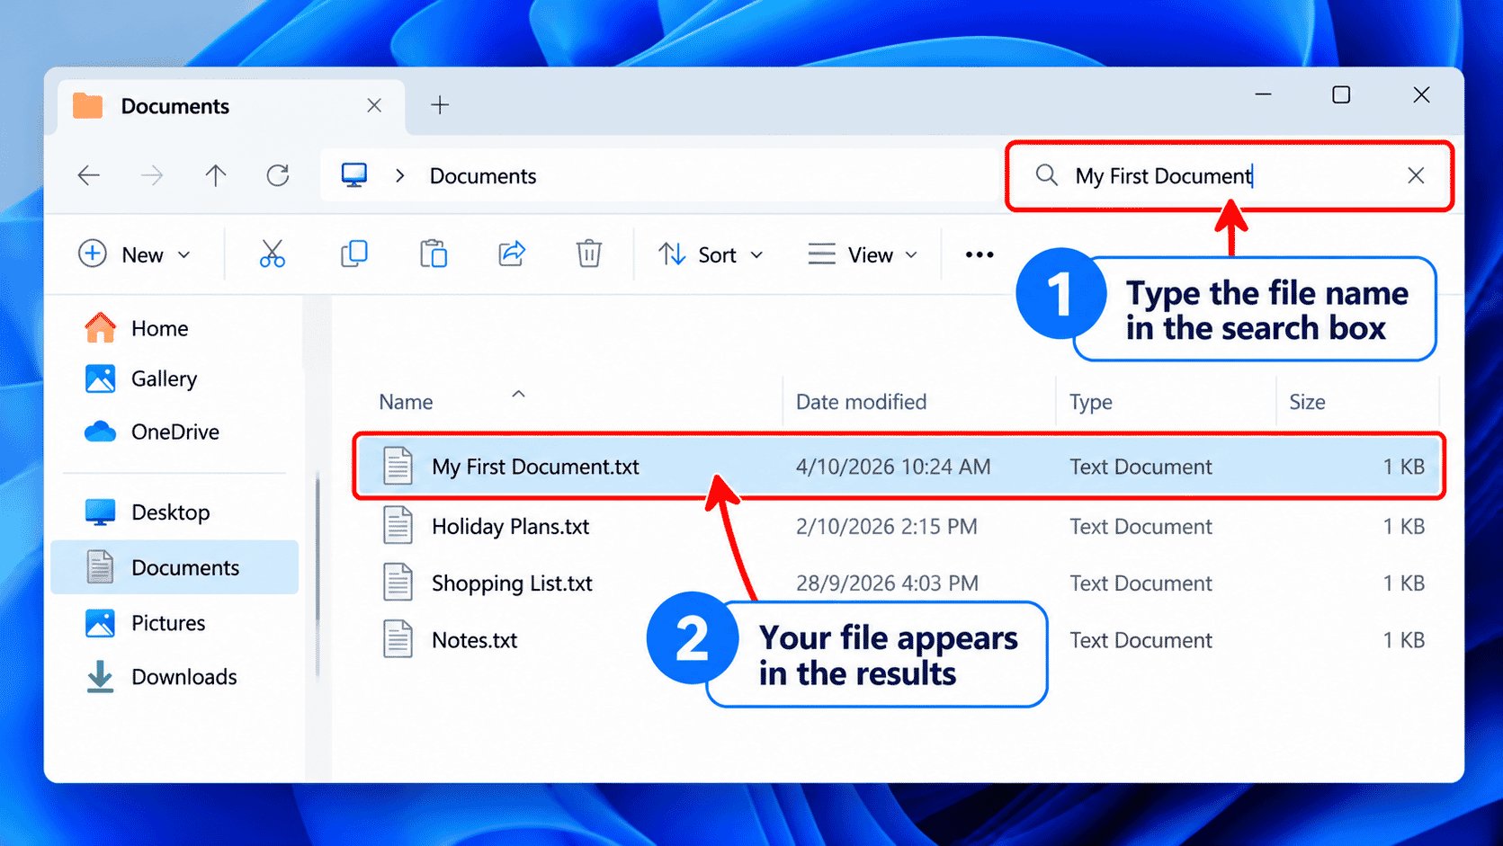Clear the search box text
The height and width of the screenshot is (846, 1503).
click(1416, 175)
